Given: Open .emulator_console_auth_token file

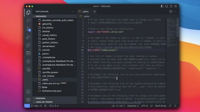Looking at the screenshot, I should click(55, 20).
